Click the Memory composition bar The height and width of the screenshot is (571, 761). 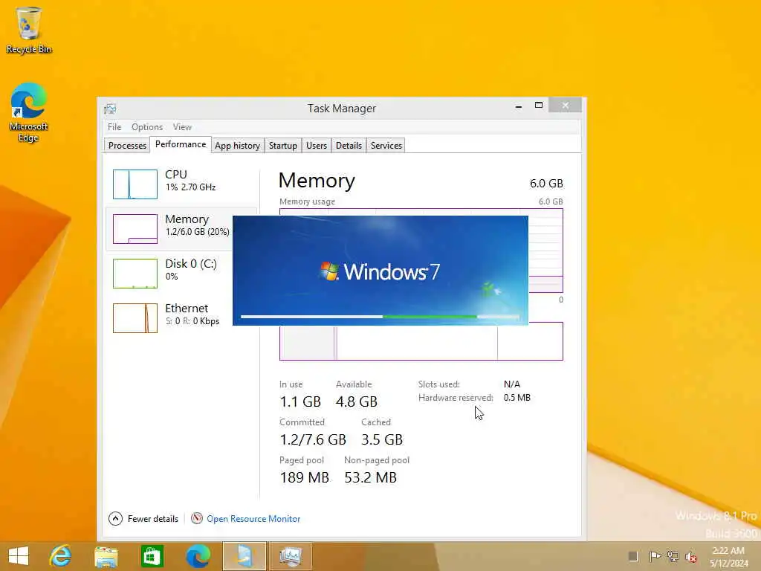point(421,341)
